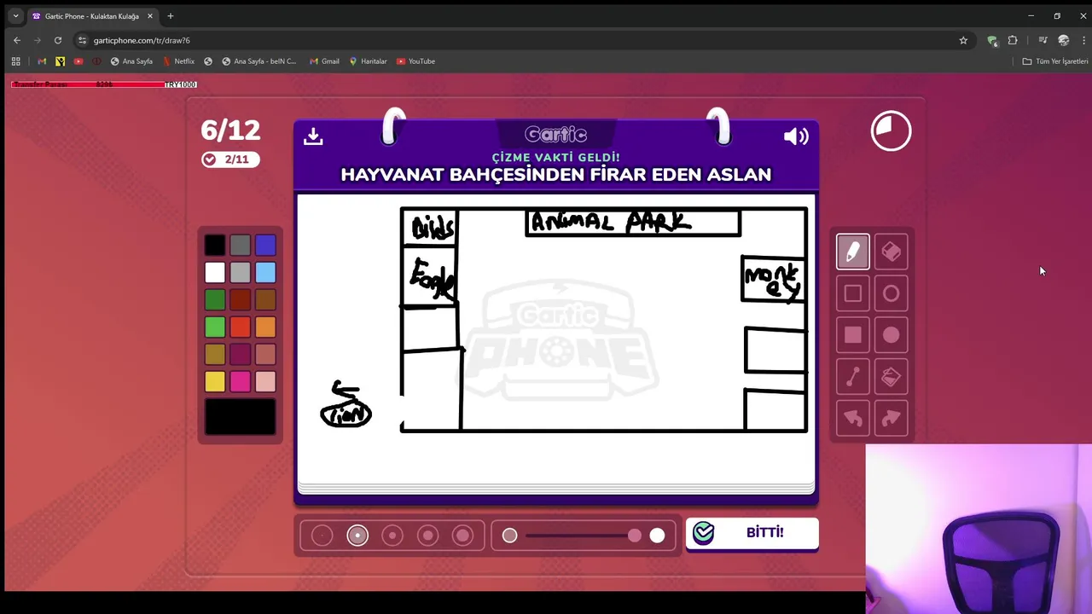Switch to the Gartic Phone tab
The image size is (1092, 614).
pyautogui.click(x=92, y=16)
